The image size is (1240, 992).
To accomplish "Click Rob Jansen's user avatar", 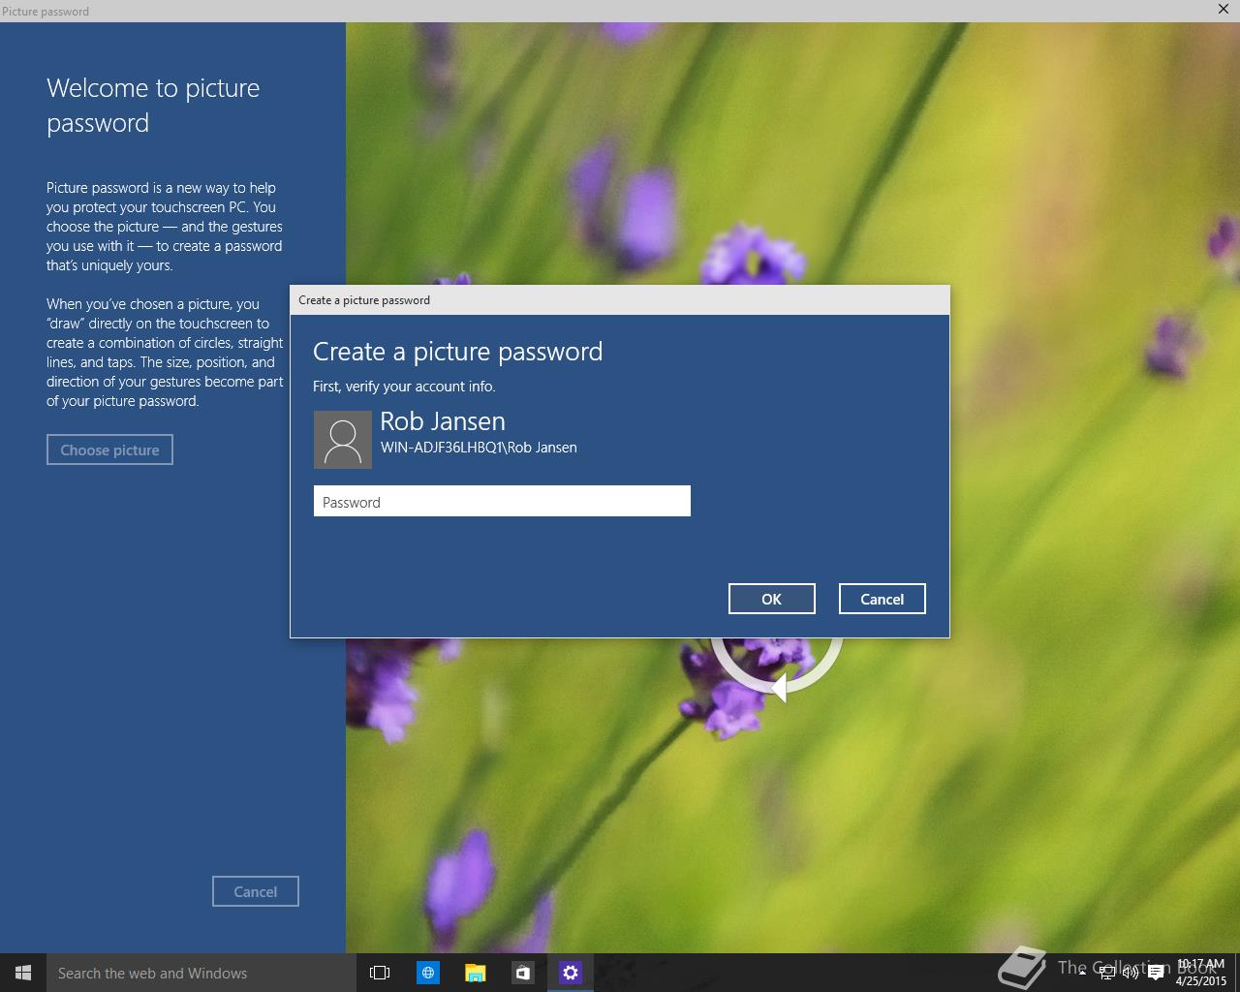I will (342, 439).
